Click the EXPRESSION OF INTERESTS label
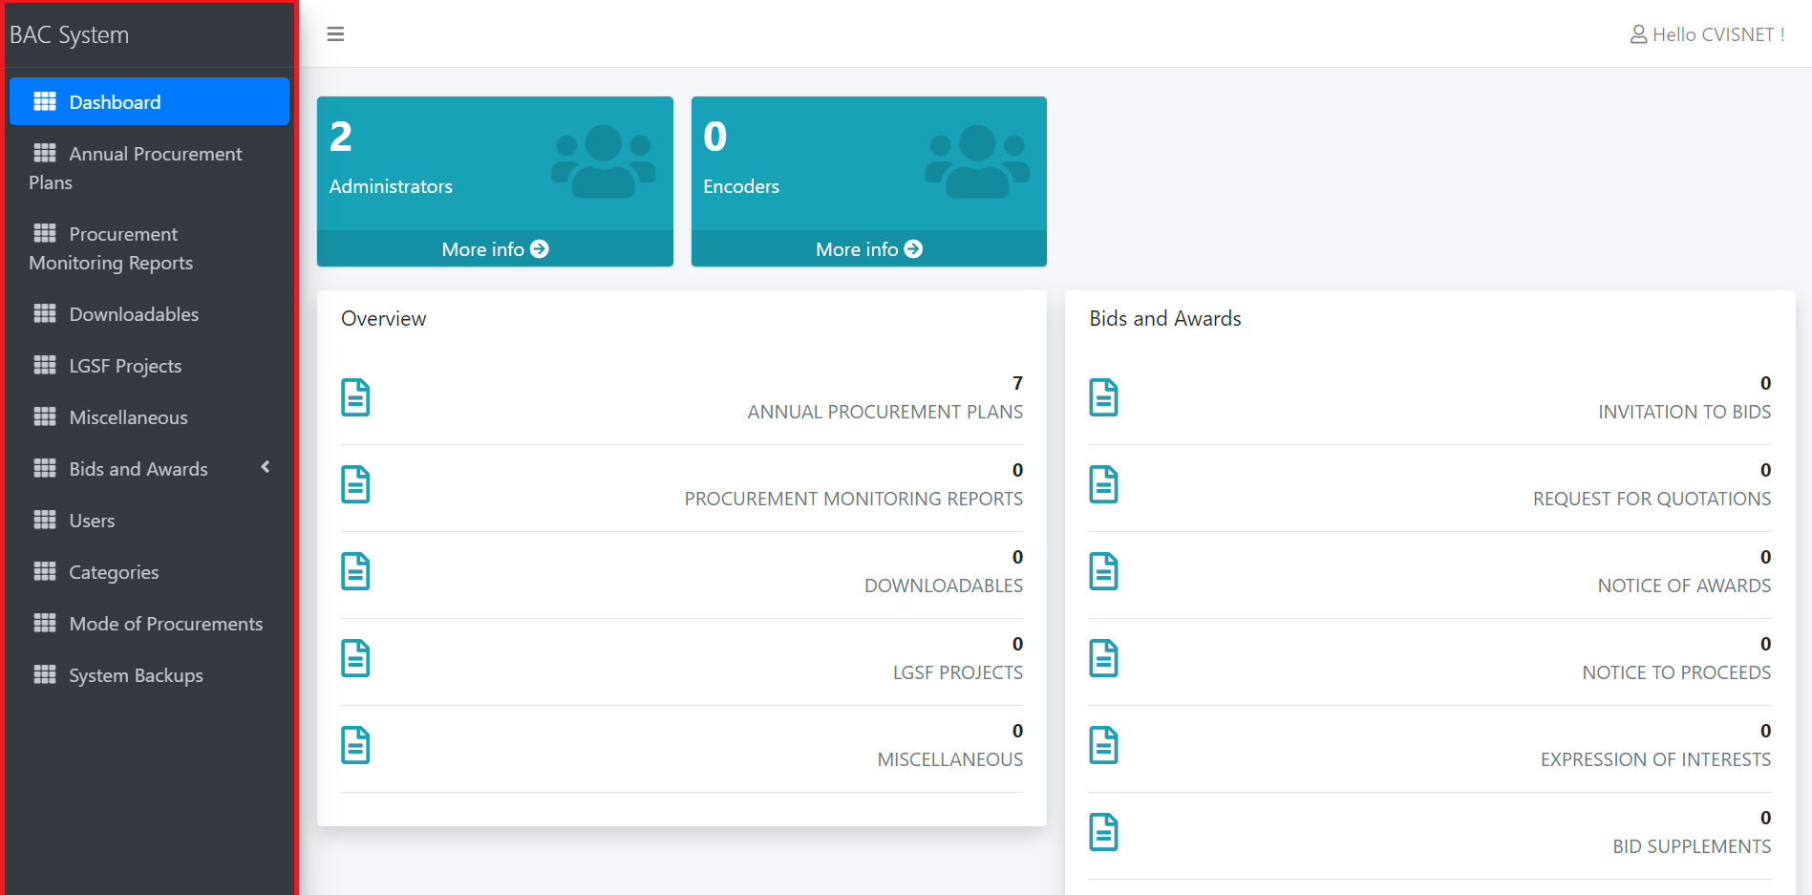1812x895 pixels. (1656, 759)
